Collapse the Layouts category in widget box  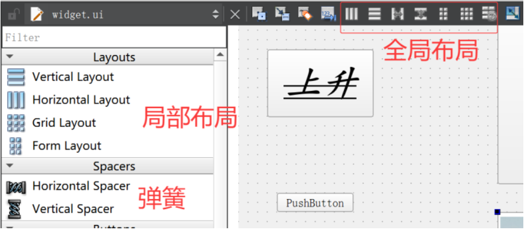coord(10,57)
